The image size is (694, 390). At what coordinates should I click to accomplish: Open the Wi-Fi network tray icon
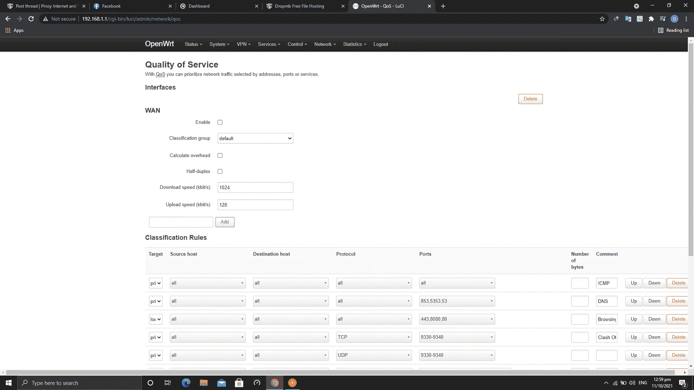(x=615, y=383)
